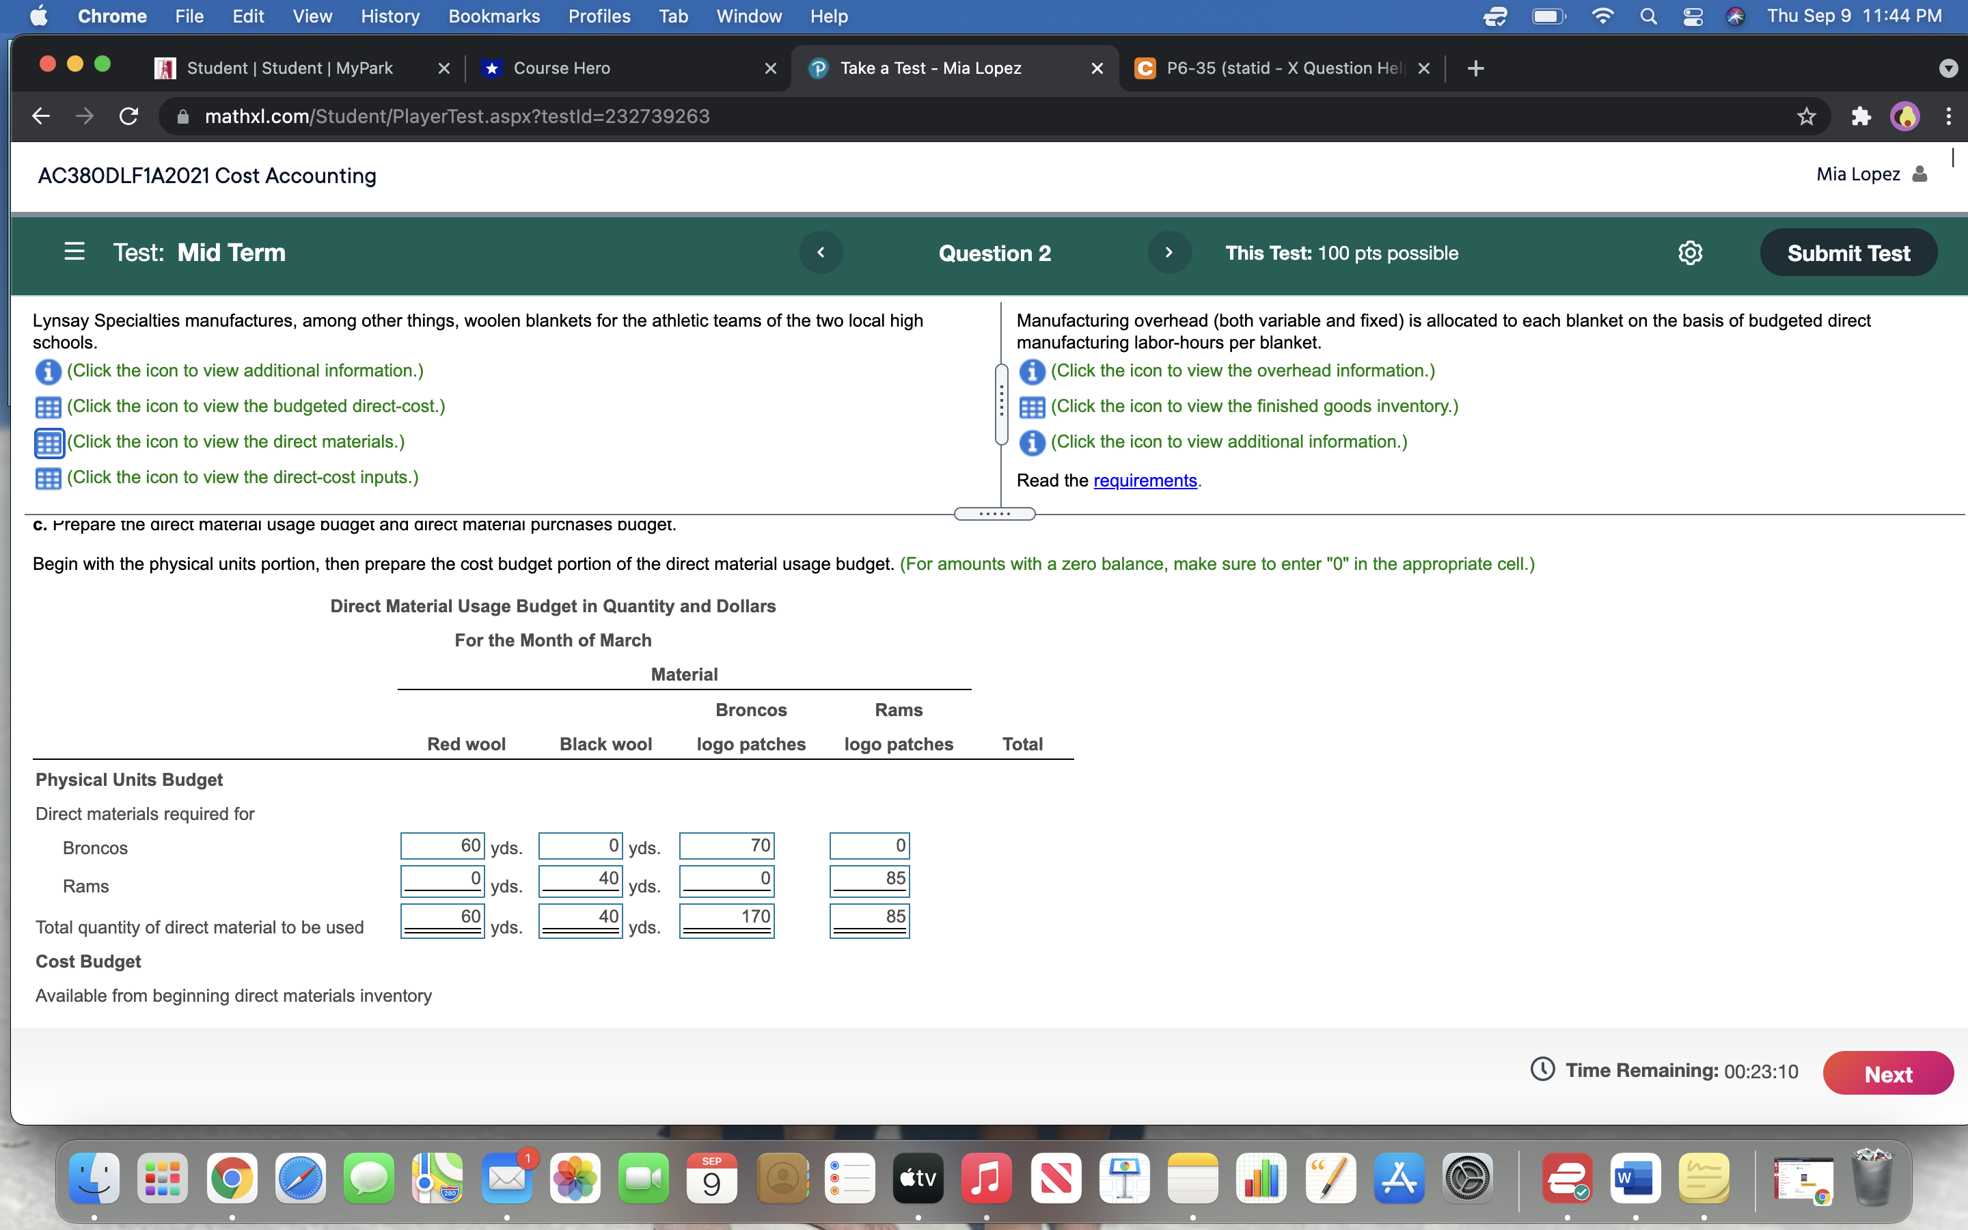Screen dimensions: 1968x1230
Task: Open the Bookmarks menu in the menu bar
Action: click(495, 16)
